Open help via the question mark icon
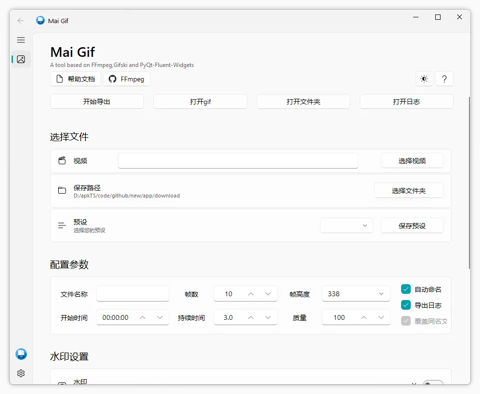Screen dimensions: 480x394 [x=444, y=79]
